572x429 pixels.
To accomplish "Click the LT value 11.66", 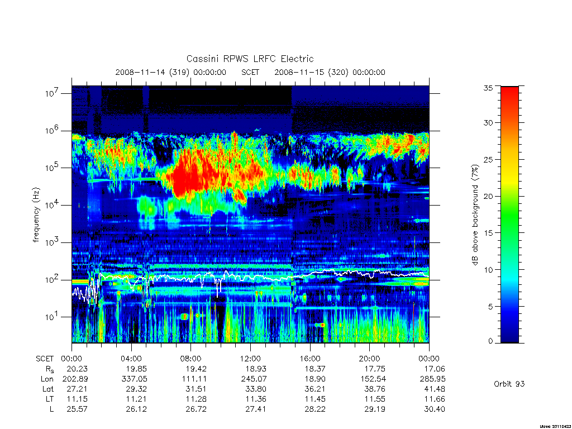I will tap(435, 399).
